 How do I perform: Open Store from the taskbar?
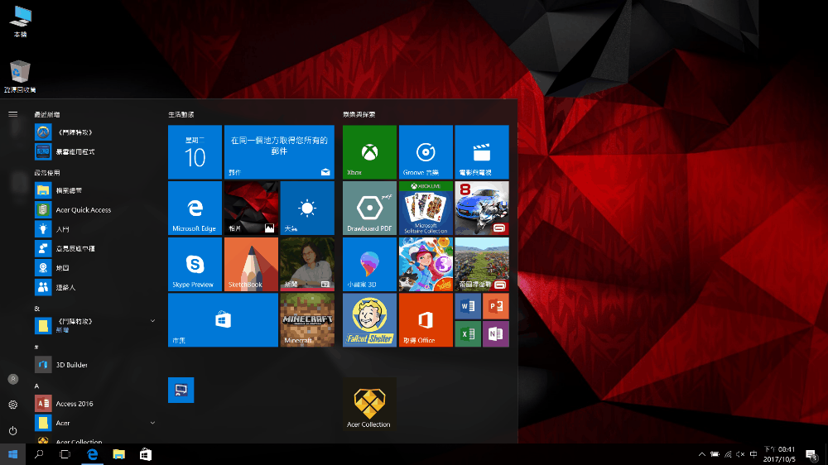click(145, 454)
